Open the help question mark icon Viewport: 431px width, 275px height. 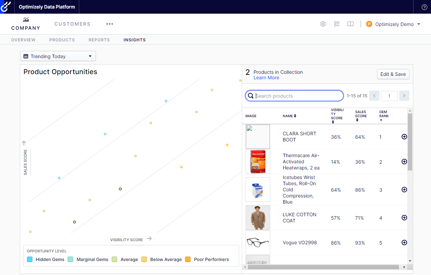[x=425, y=7]
